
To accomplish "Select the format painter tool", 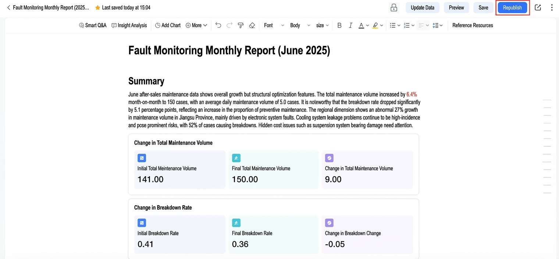I will [241, 25].
